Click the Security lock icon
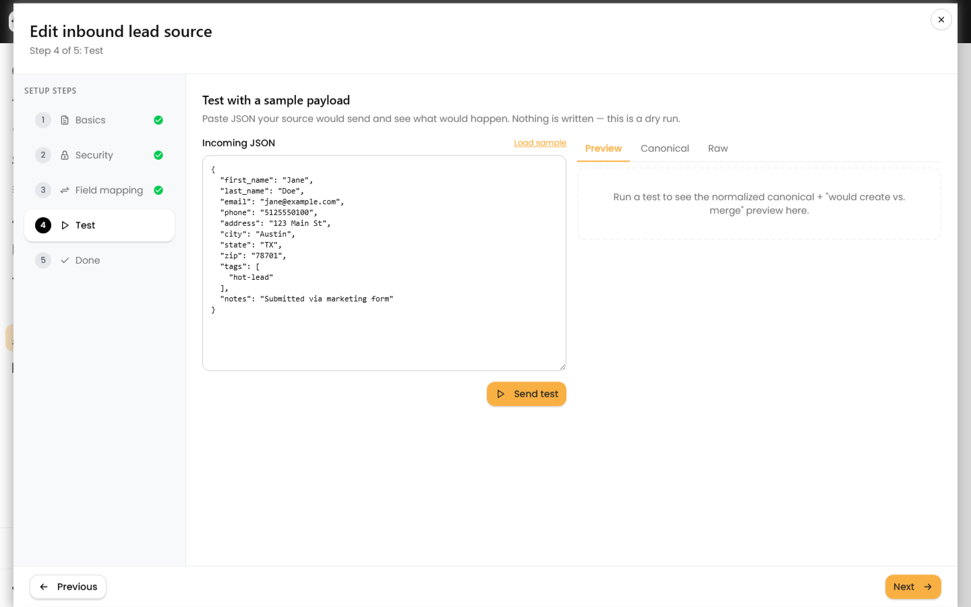The height and width of the screenshot is (607, 971). [x=65, y=155]
